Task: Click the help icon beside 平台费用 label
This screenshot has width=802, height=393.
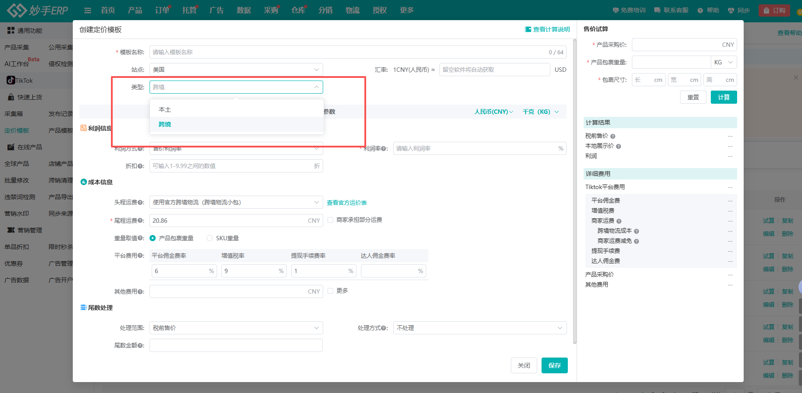Action: click(141, 256)
